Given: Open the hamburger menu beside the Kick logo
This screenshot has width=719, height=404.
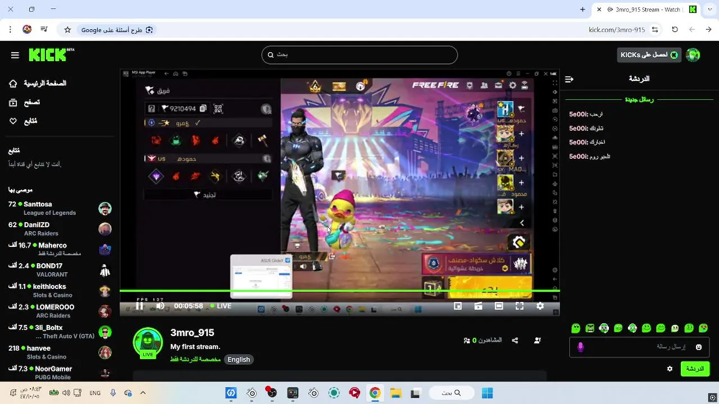Looking at the screenshot, I should point(15,55).
